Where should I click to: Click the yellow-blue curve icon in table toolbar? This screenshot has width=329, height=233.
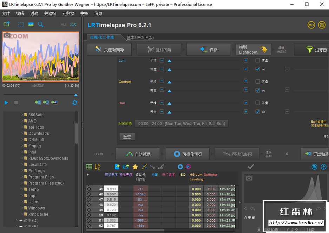click(x=144, y=167)
